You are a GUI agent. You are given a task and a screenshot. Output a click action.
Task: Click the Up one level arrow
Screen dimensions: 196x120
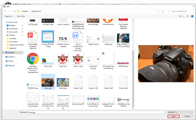[15, 11]
